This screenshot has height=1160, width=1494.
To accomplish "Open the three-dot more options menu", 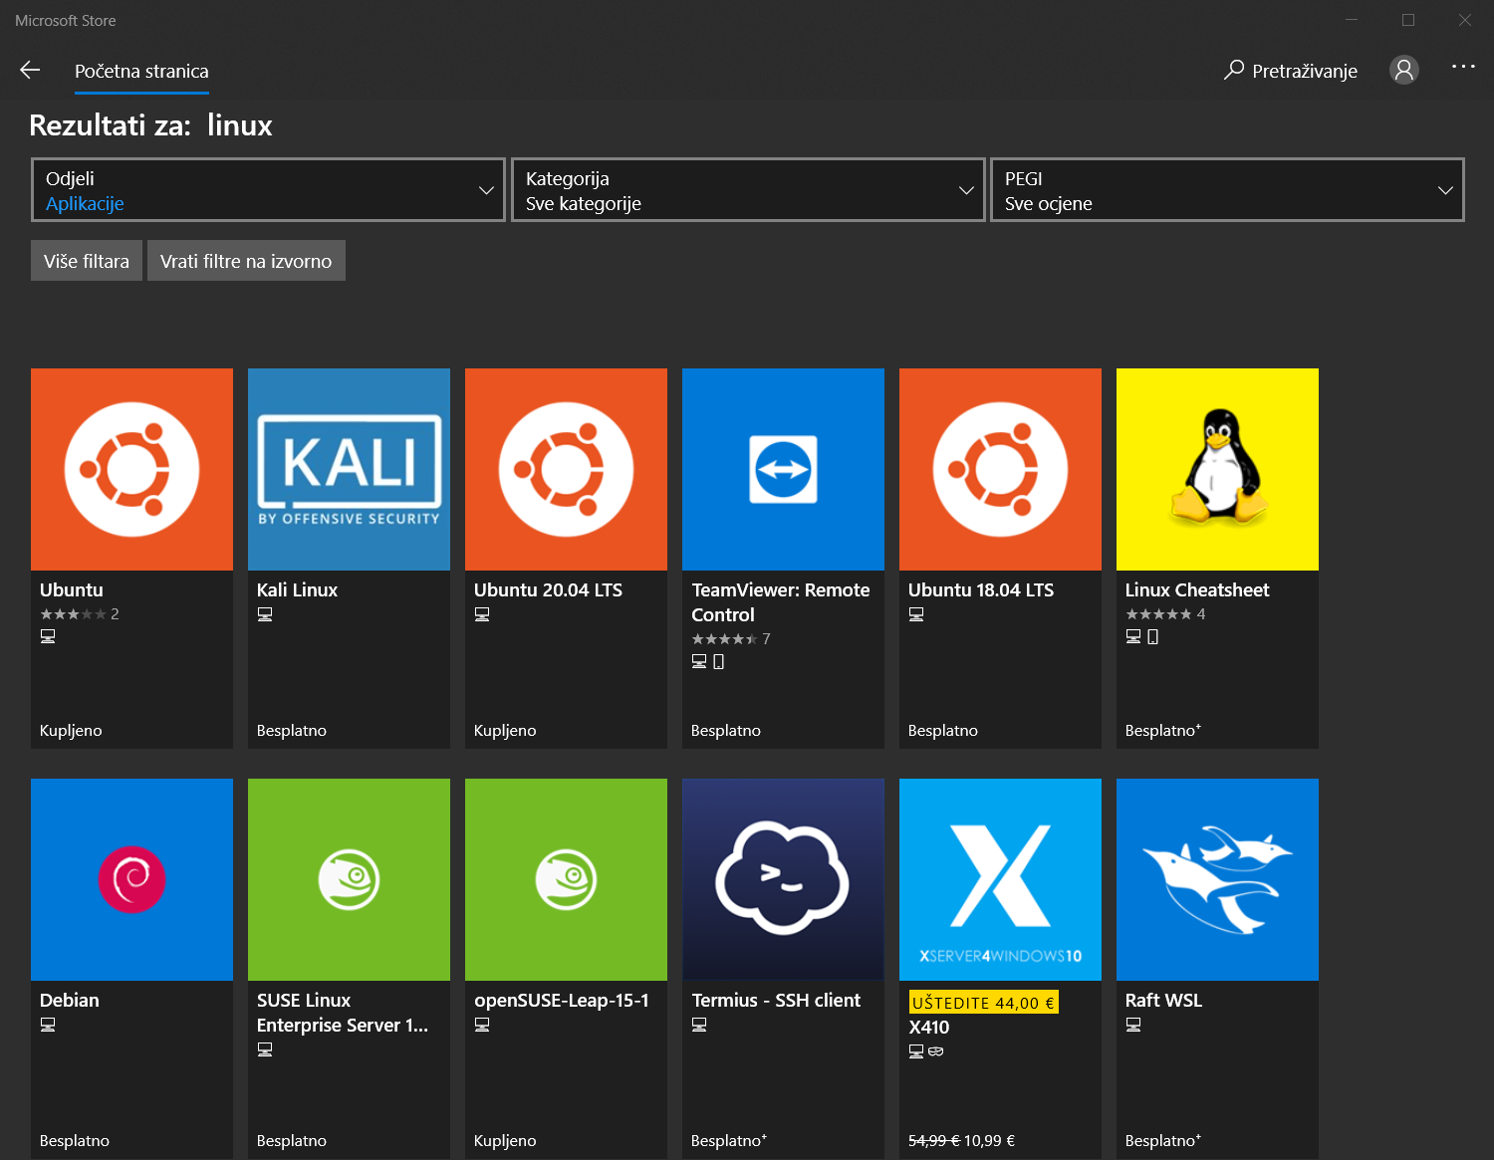I will pos(1462,67).
